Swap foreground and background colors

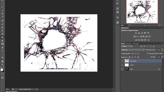3,67
